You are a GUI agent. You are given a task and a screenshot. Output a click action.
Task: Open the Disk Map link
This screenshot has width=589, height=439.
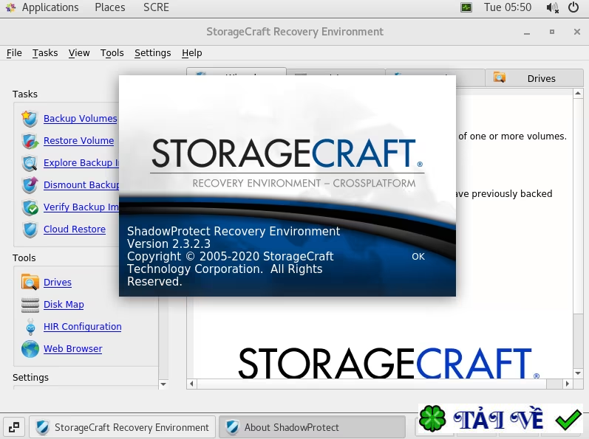pyautogui.click(x=64, y=305)
